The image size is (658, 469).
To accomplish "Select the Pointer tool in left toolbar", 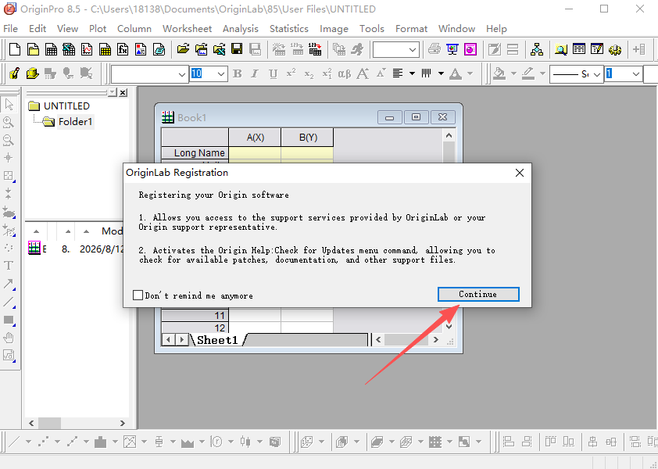I will [9, 105].
